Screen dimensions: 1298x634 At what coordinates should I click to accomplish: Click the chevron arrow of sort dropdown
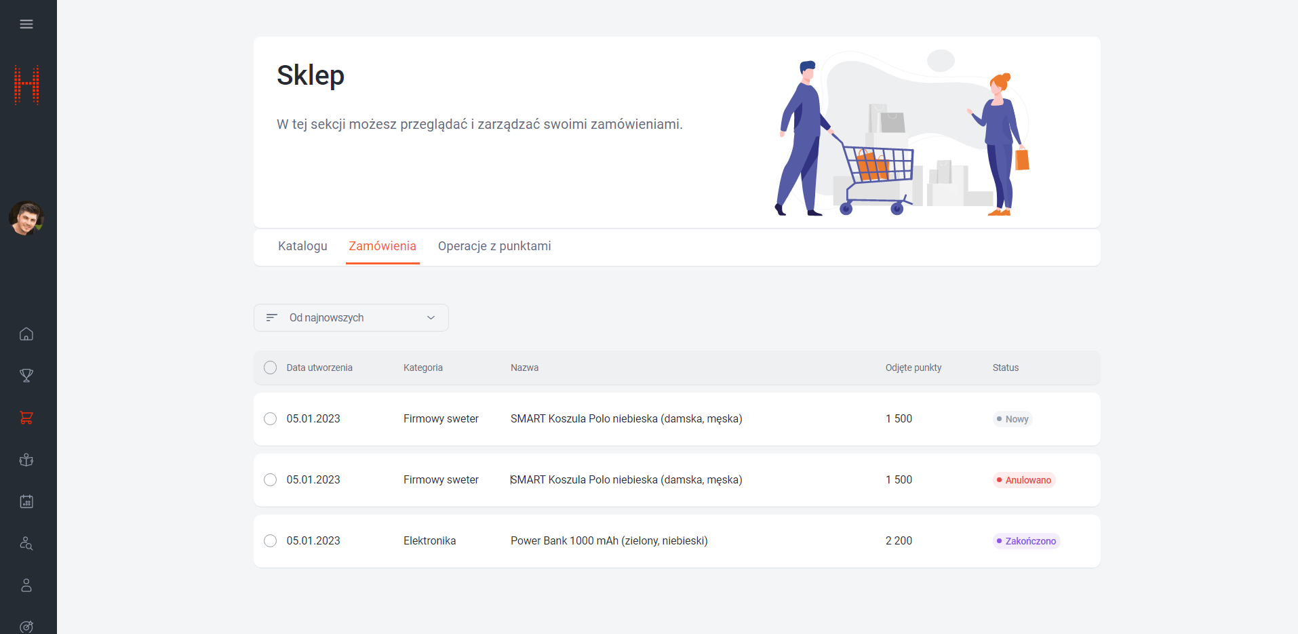click(431, 318)
